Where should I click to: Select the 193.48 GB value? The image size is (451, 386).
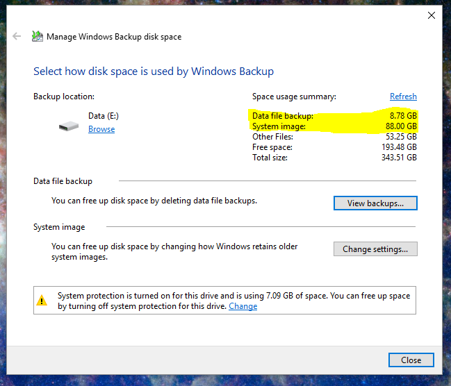(399, 147)
